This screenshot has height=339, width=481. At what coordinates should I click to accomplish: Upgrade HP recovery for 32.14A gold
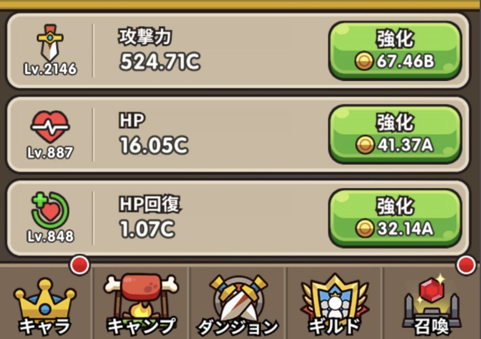click(x=395, y=218)
